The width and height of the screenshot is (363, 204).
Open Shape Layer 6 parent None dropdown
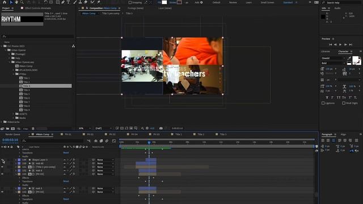click(x=105, y=160)
